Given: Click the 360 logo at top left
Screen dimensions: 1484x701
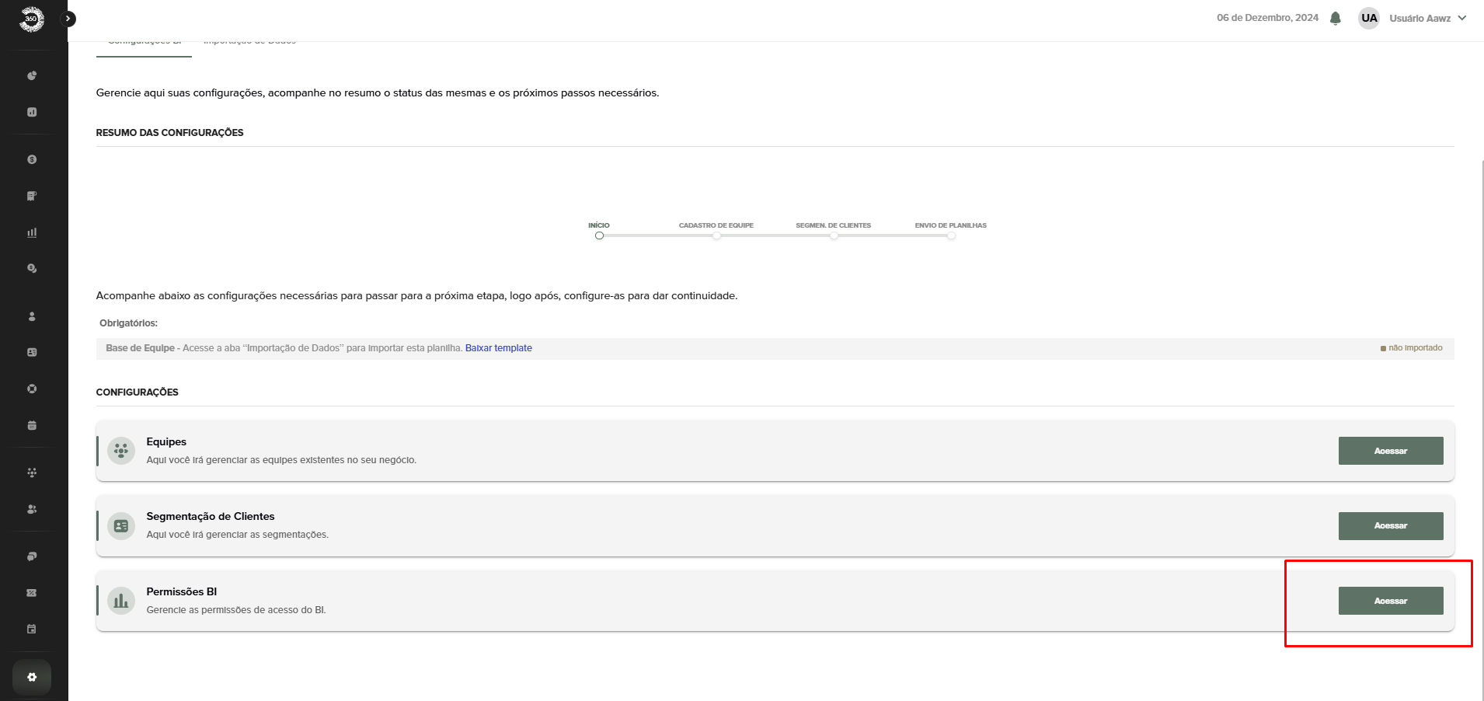Looking at the screenshot, I should [x=31, y=19].
